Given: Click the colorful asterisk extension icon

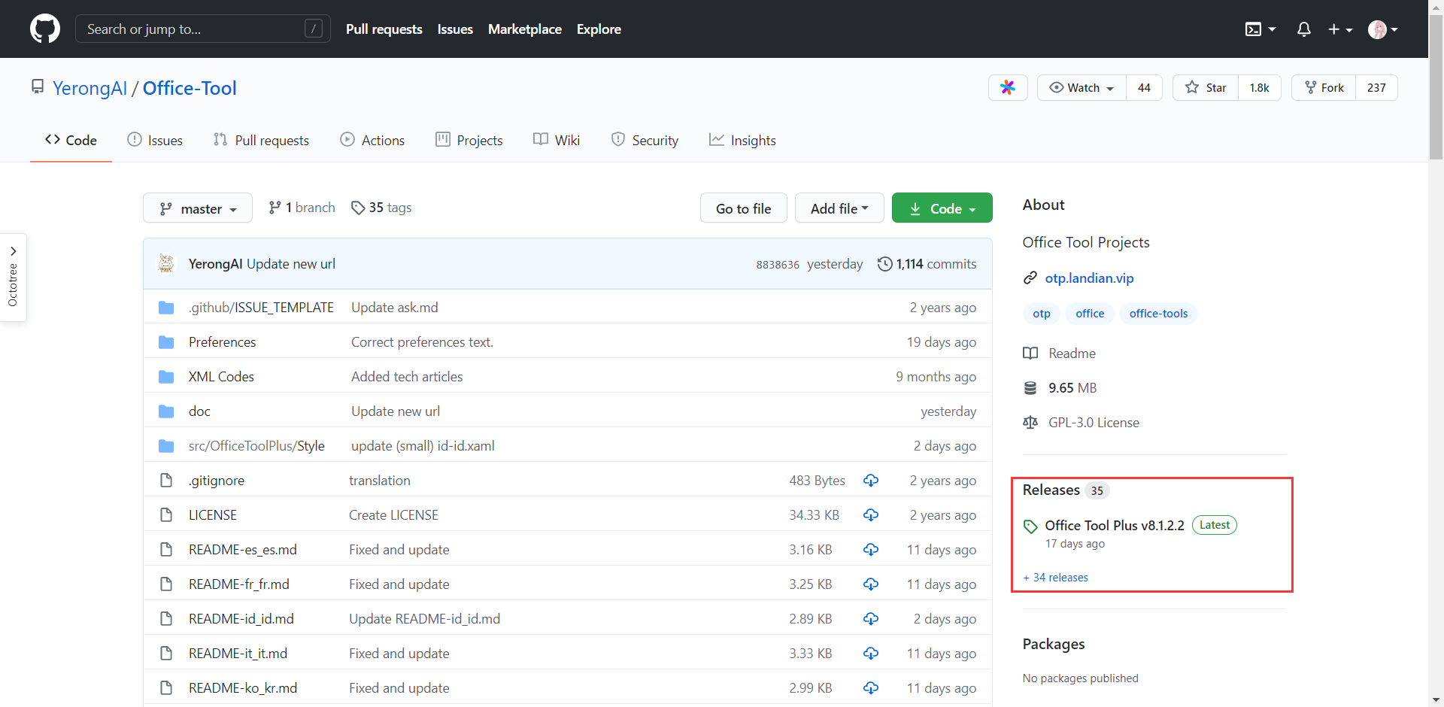Looking at the screenshot, I should (x=1007, y=88).
